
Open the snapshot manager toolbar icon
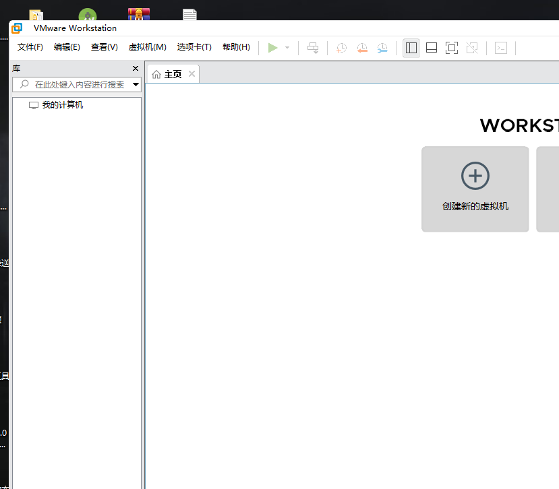(382, 48)
